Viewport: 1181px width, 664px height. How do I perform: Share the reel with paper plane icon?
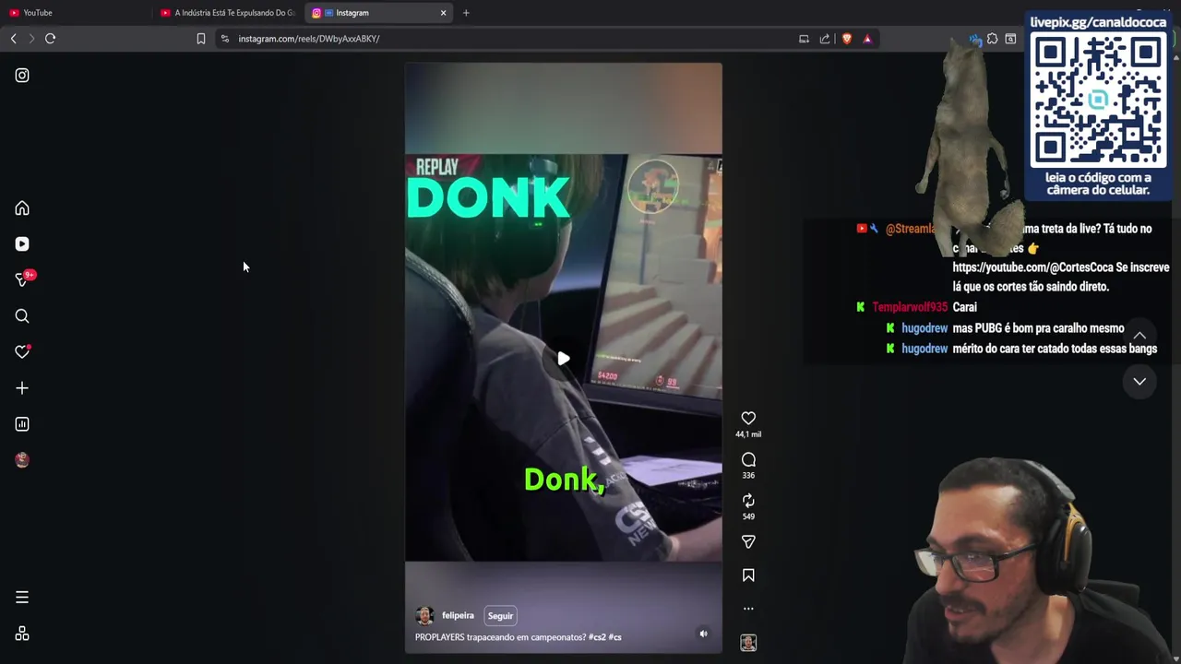click(x=748, y=542)
